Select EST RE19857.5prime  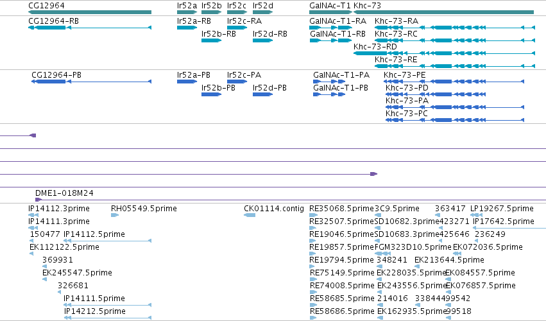(x=341, y=247)
